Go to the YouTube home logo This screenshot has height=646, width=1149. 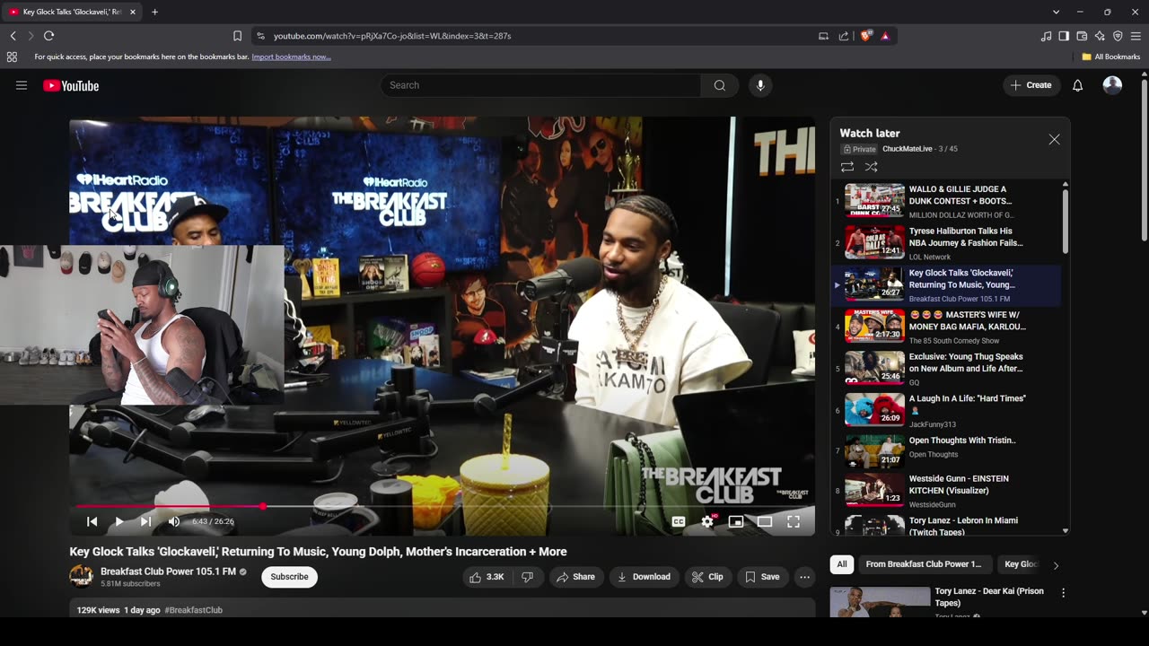[x=71, y=85]
